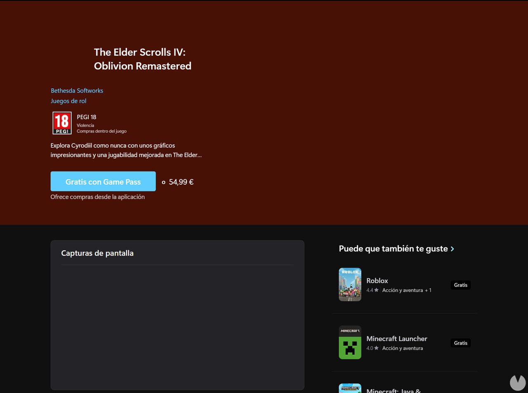The width and height of the screenshot is (528, 393).
Task: Click the Explora Cyrodiil description text
Action: click(x=126, y=150)
